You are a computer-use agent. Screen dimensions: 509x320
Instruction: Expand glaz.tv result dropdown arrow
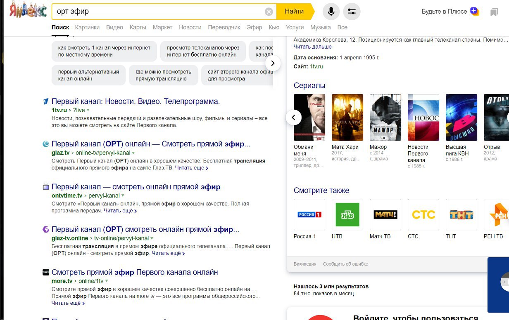pos(133,153)
